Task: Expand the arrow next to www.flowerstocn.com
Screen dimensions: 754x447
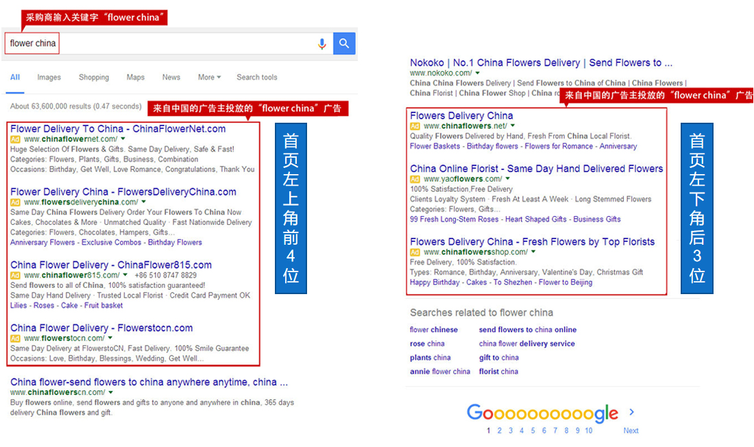Action: (x=110, y=338)
